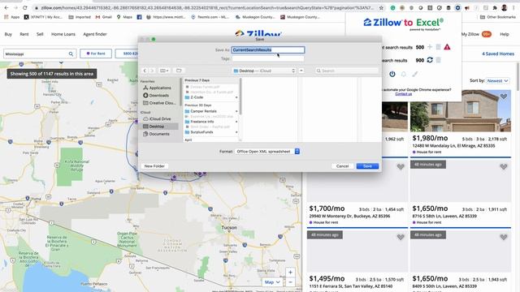
Task: Save the $1,980/mo listing with heart
Action: pos(504,97)
